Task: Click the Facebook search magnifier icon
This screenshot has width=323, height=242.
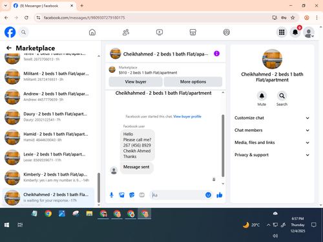Action: (x=23, y=32)
